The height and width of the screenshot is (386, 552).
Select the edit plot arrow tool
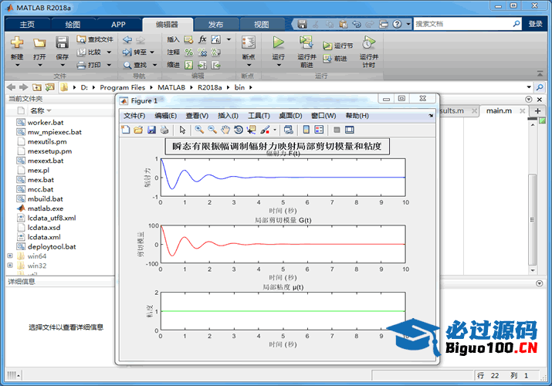[182, 130]
